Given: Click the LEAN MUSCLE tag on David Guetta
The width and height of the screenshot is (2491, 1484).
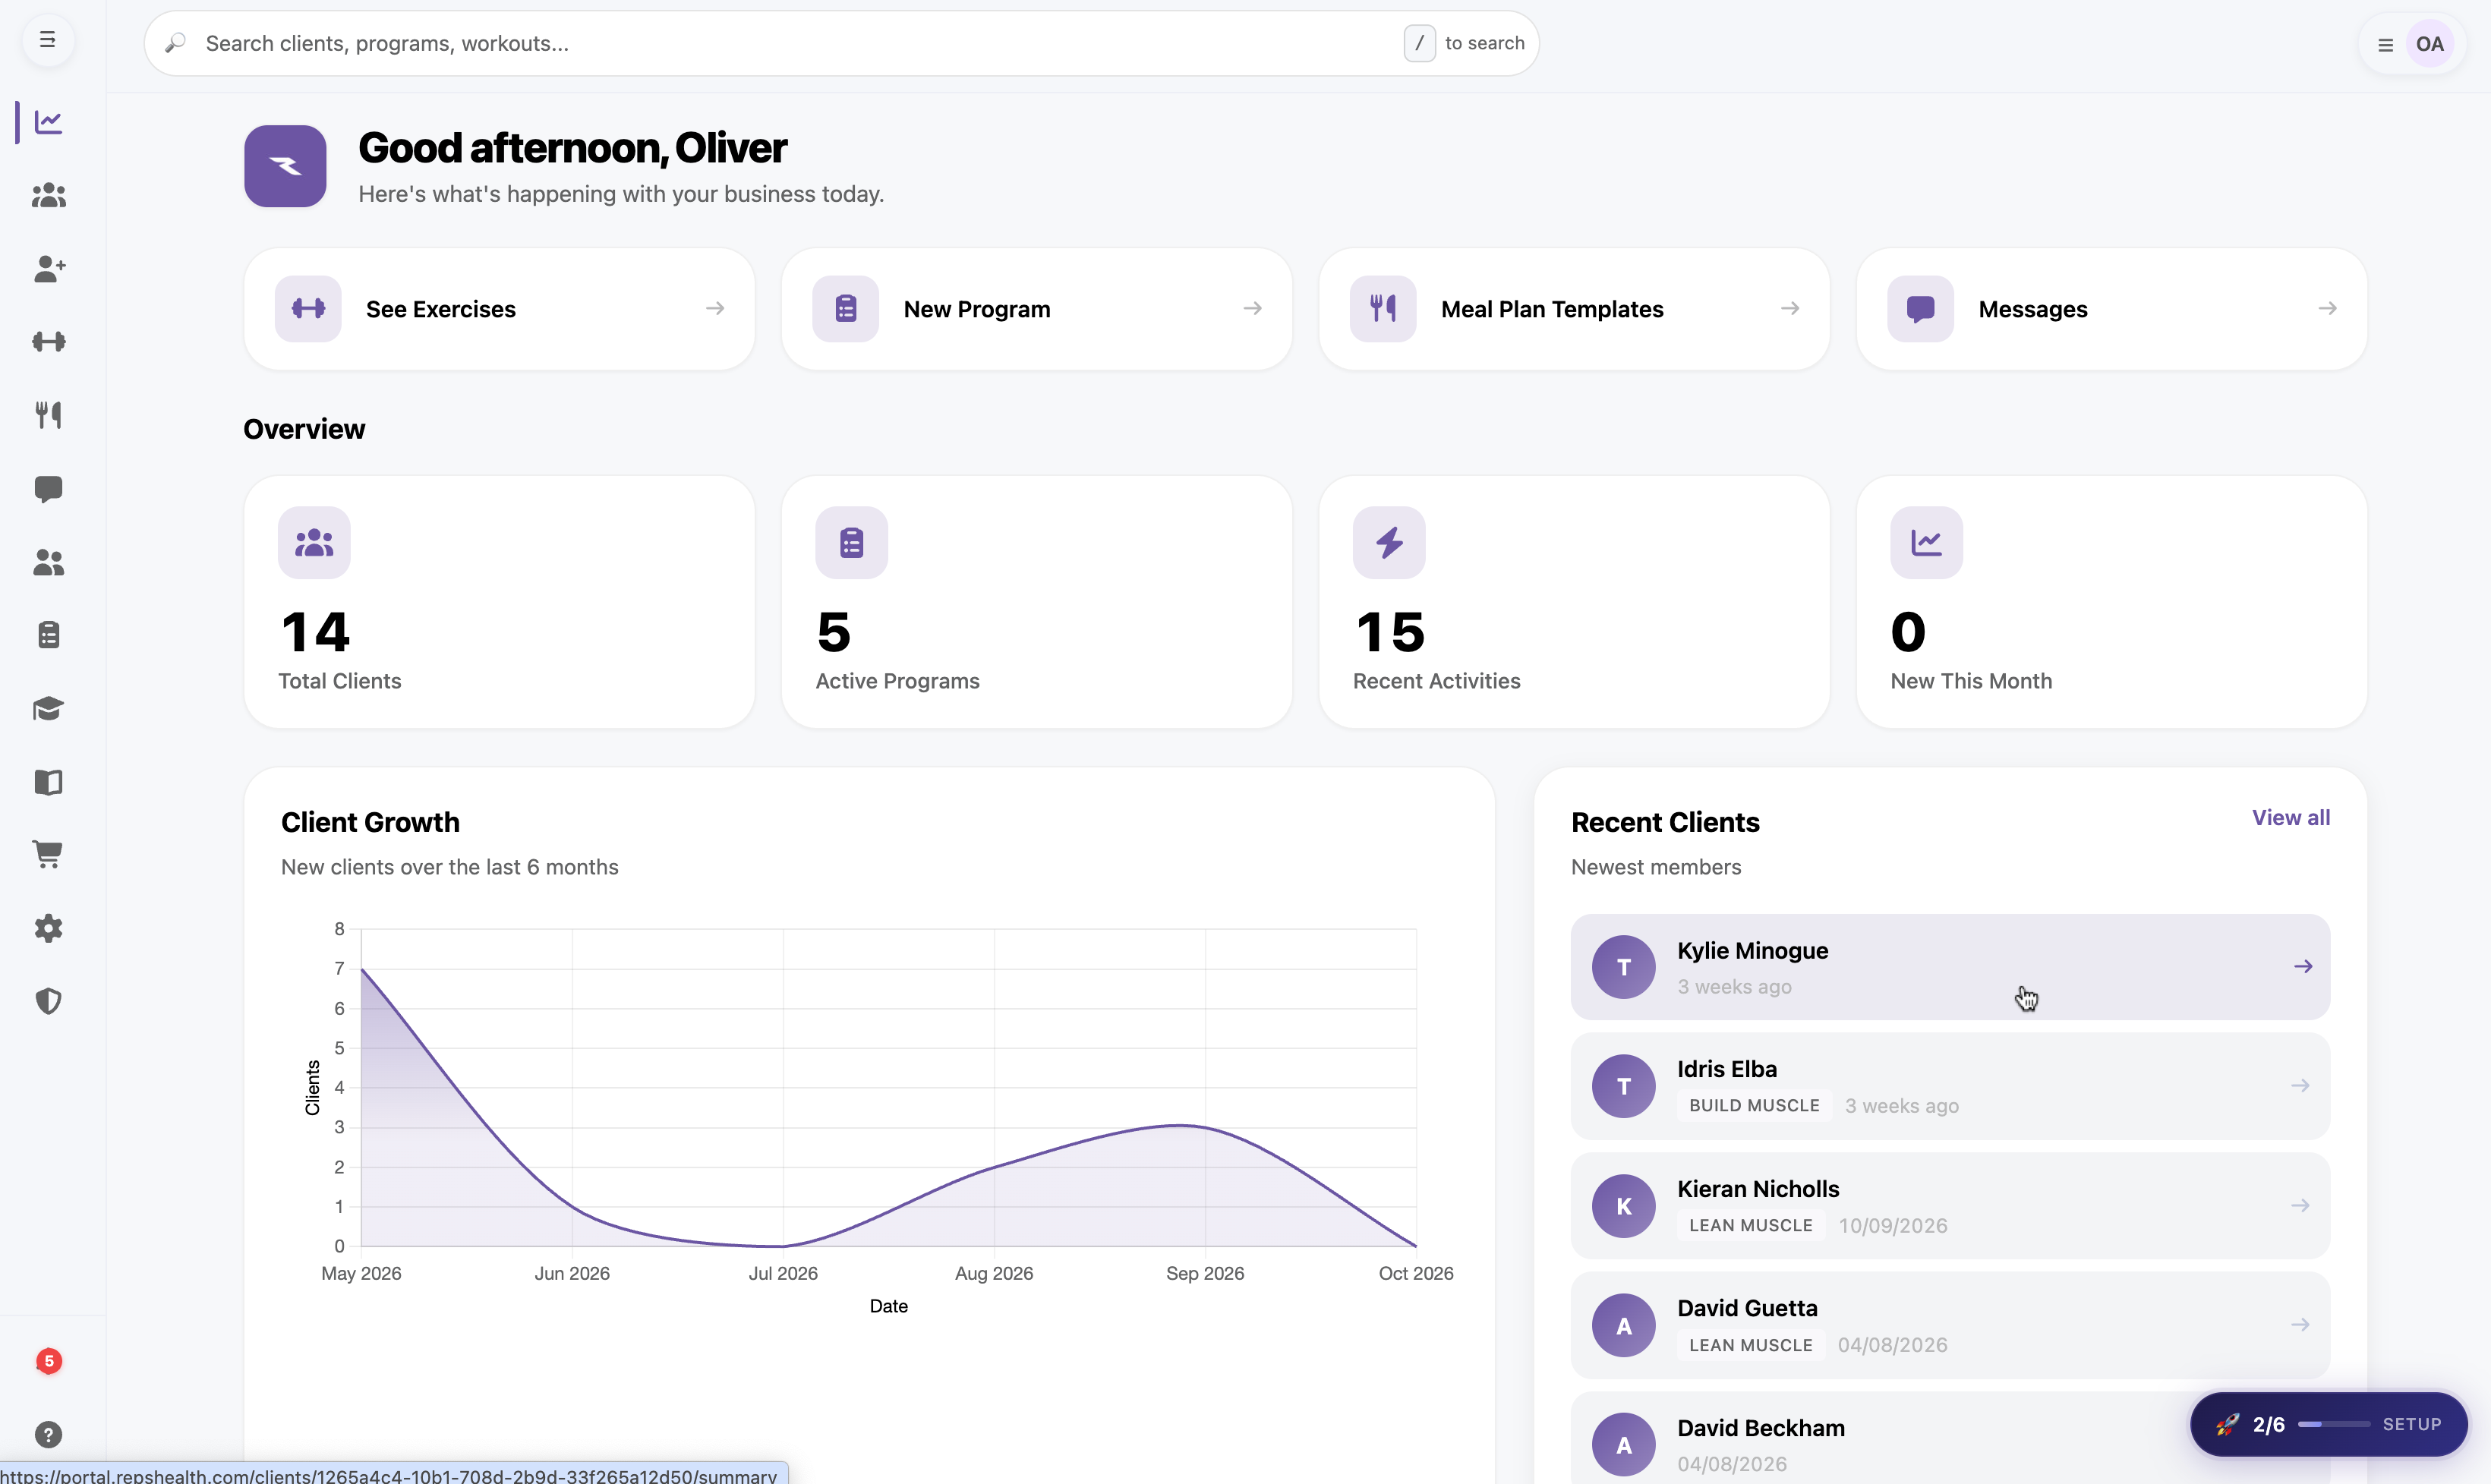Looking at the screenshot, I should [x=1750, y=1345].
